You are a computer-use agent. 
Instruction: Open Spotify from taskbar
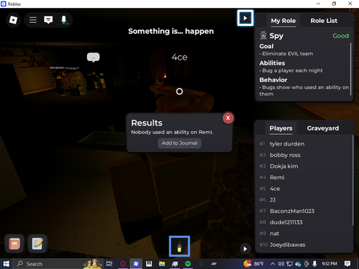(x=188, y=264)
